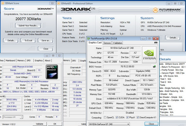This screenshot has height=126, width=186.
Task: Click the Save as button
Action: coord(46,41)
